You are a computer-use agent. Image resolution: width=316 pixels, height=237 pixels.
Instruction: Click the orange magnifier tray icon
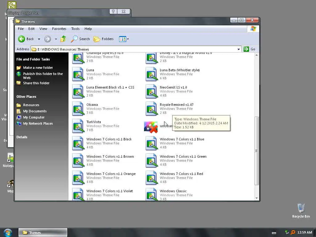(x=293, y=233)
